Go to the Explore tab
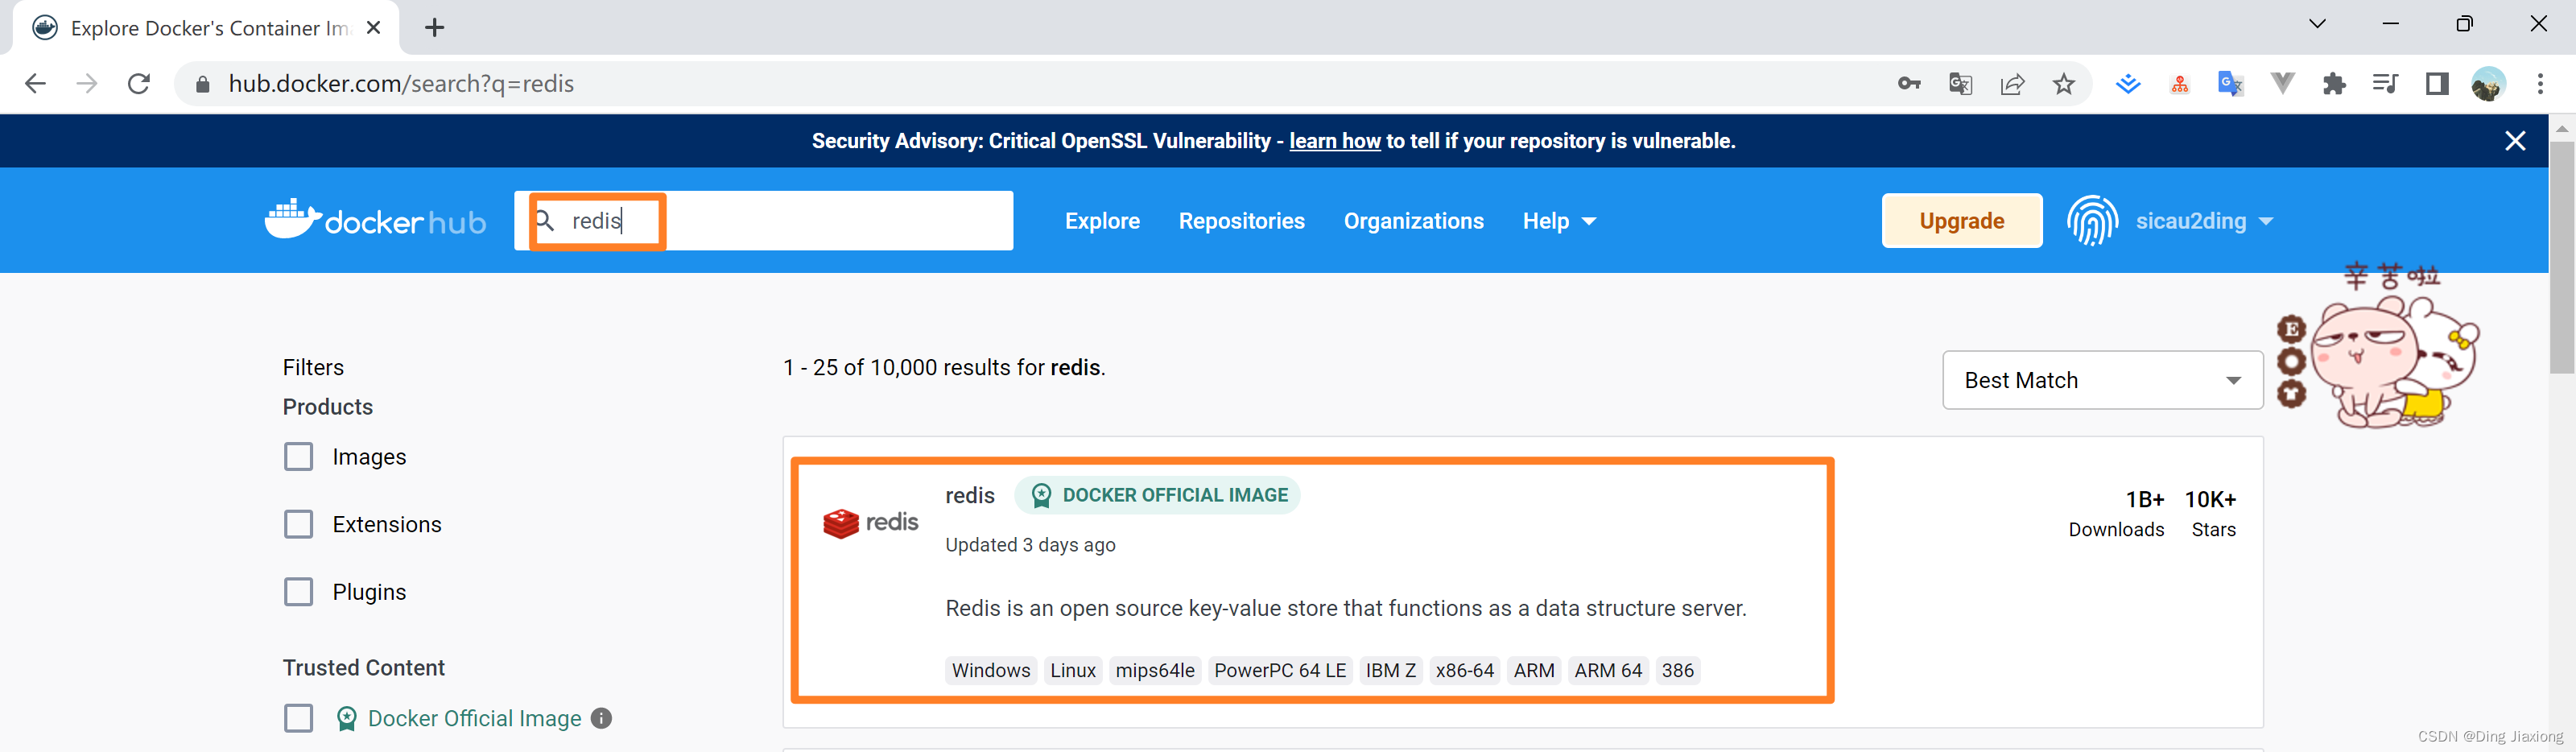Screen dimensions: 2576x752 1102,221
